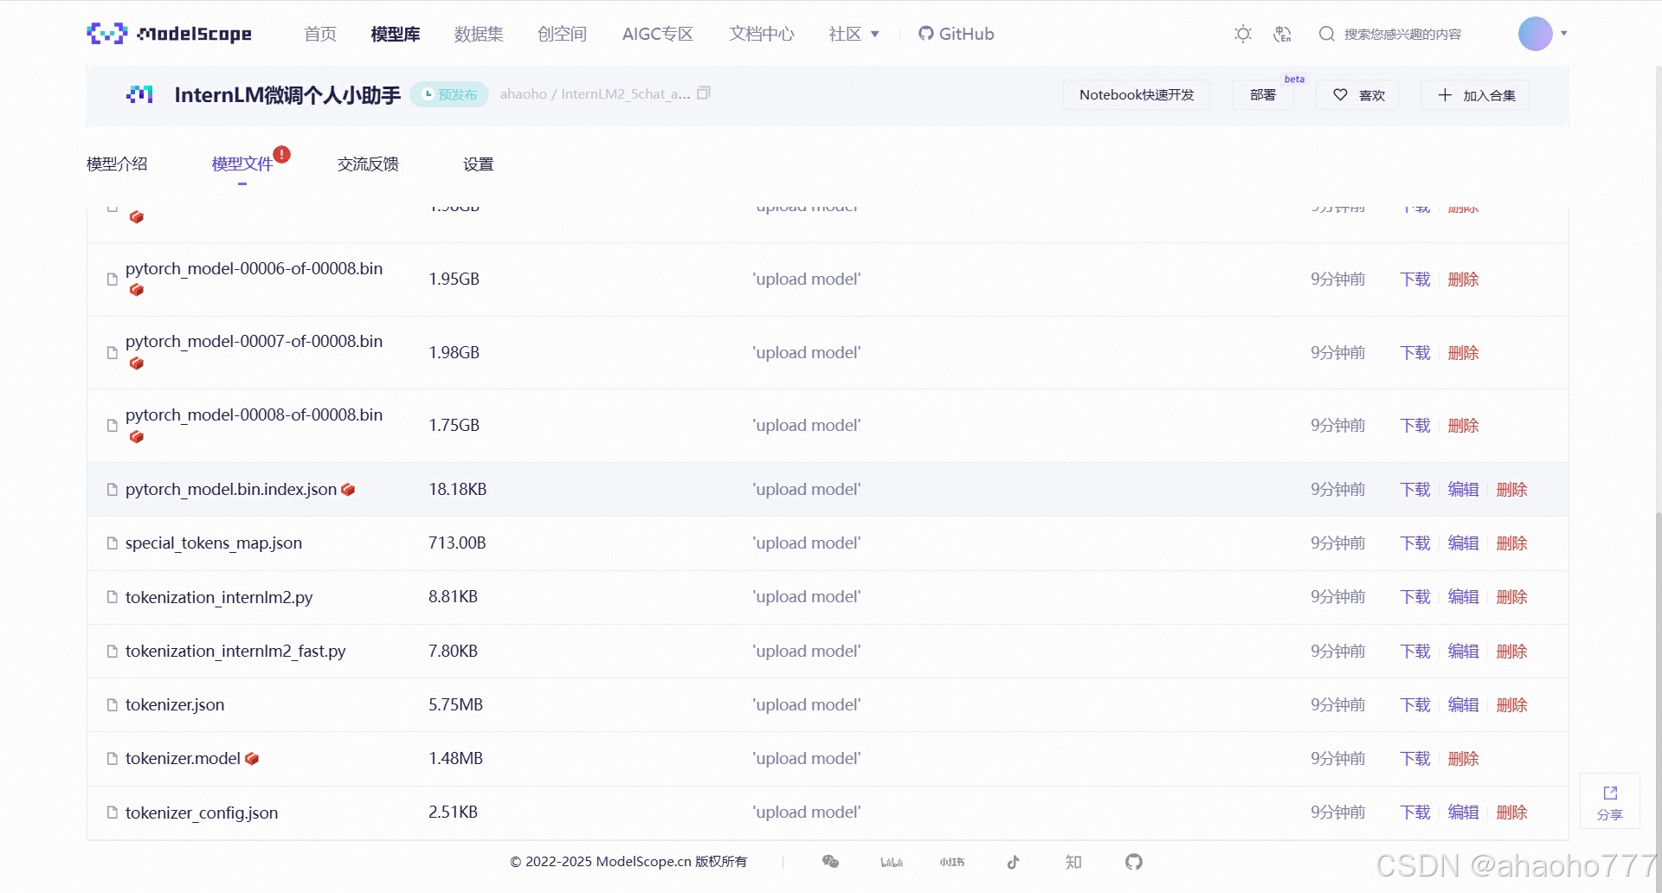Viewport: 1662px width, 893px height.
Task: Open the 文档中心 nav item
Action: pyautogui.click(x=762, y=34)
